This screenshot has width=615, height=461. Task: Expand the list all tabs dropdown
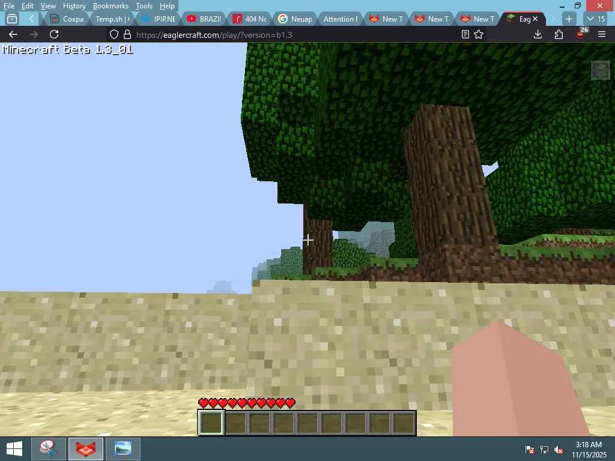pos(596,19)
